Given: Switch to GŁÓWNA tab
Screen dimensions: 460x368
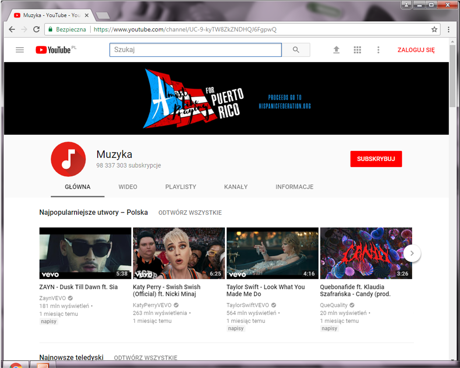Looking at the screenshot, I should pos(77,187).
